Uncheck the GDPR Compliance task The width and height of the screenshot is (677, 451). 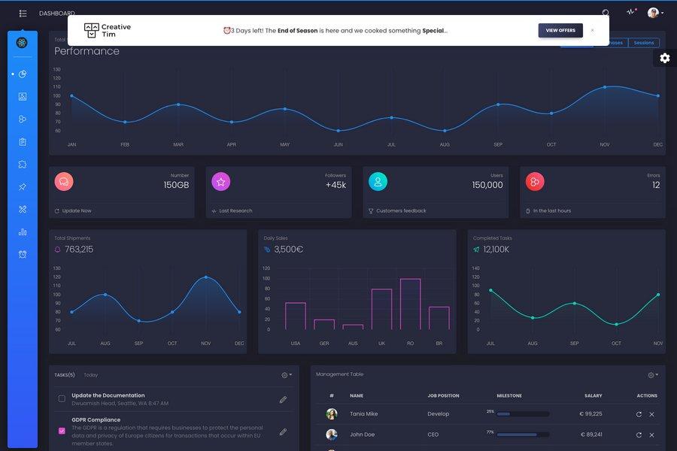(x=62, y=431)
